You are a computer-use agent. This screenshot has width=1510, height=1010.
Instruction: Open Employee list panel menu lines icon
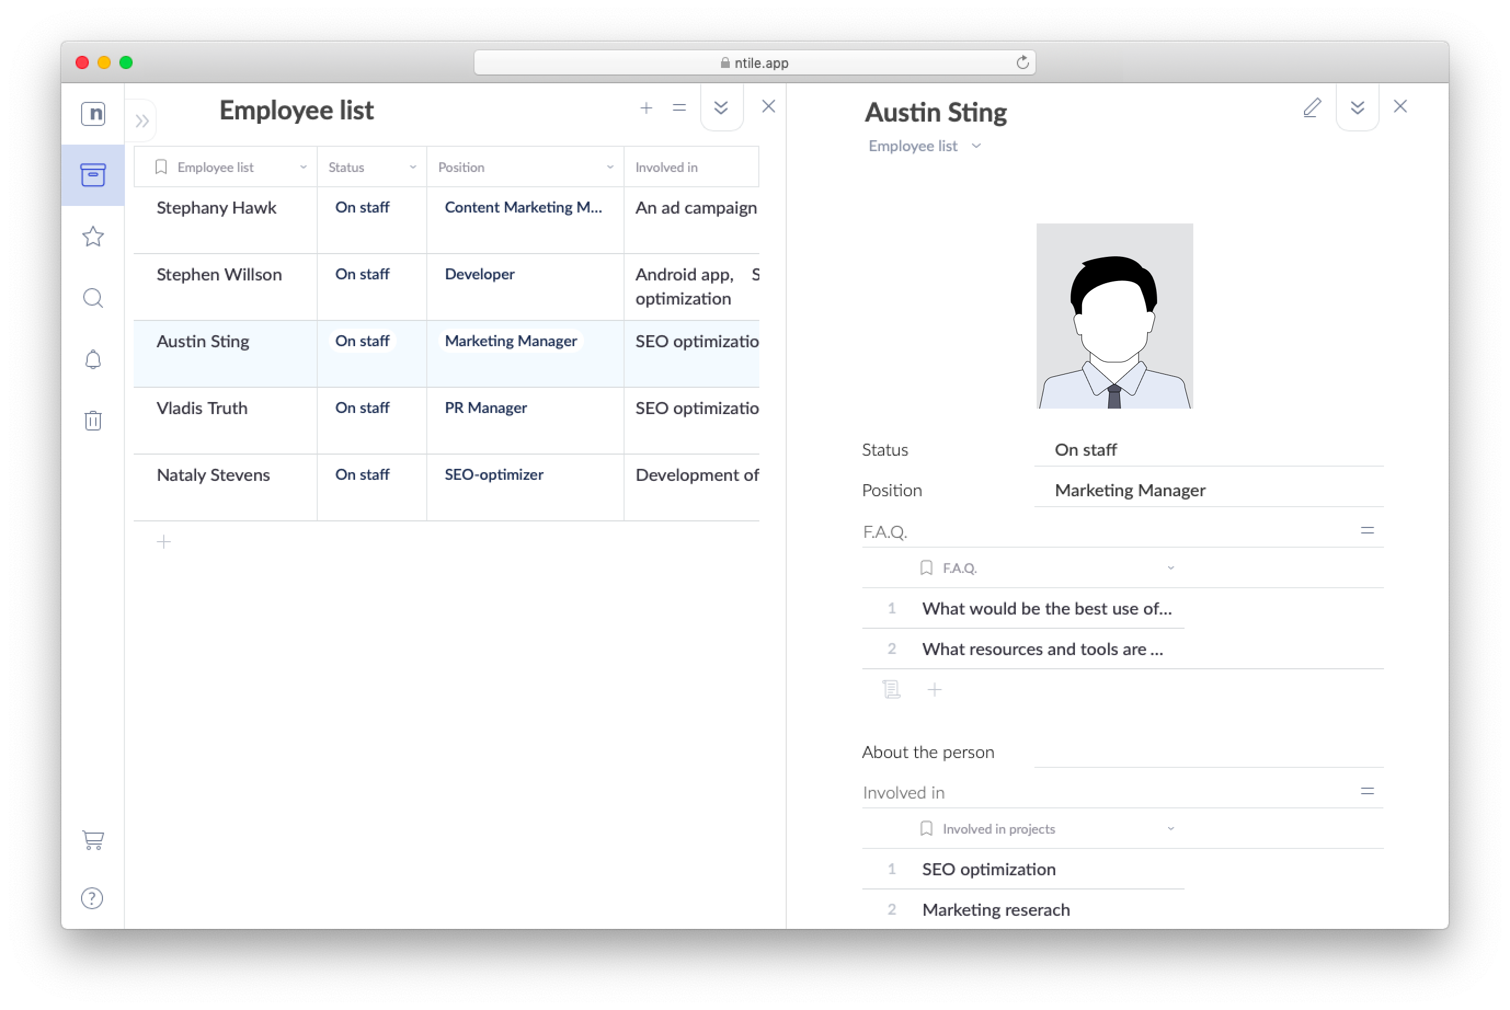[x=679, y=107]
